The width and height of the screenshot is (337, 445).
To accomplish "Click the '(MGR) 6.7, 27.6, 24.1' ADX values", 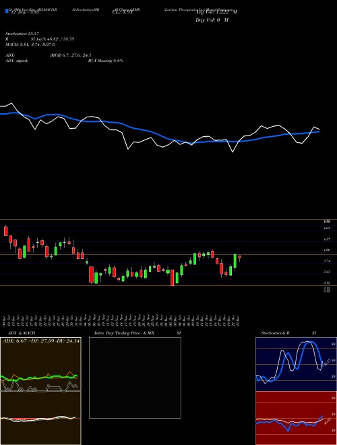I will (70, 55).
